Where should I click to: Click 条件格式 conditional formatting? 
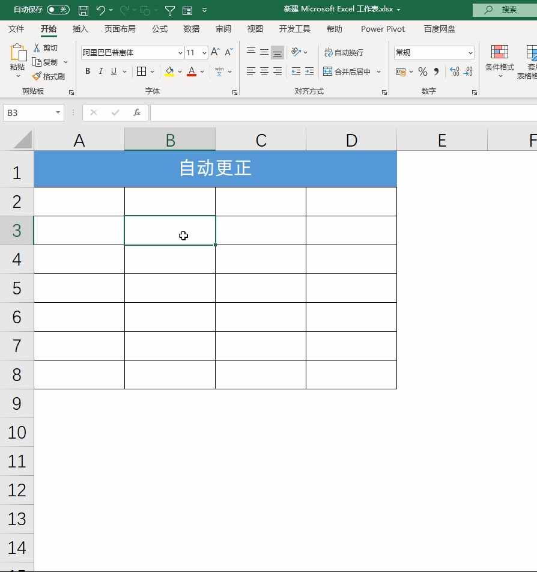tap(499, 61)
